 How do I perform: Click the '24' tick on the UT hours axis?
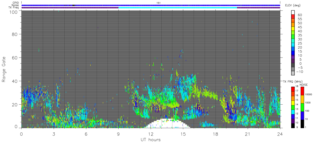[280, 134]
